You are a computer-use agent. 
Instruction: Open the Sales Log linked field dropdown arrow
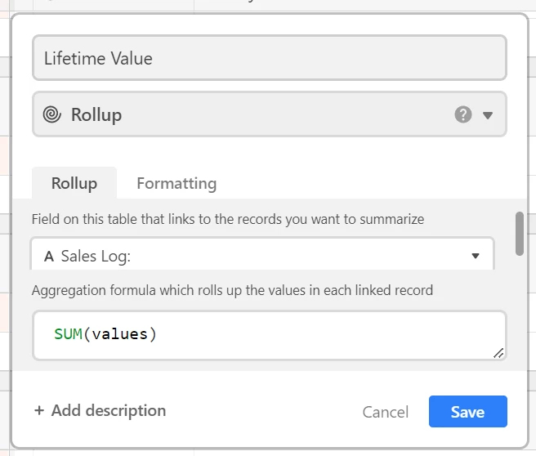point(476,256)
